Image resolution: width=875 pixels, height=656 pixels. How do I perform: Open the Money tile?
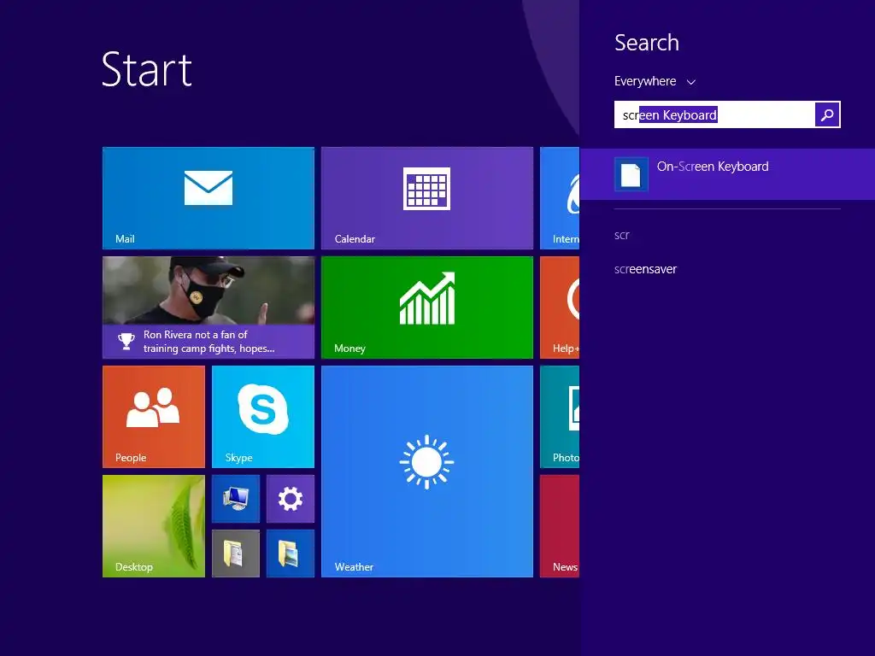coord(427,307)
